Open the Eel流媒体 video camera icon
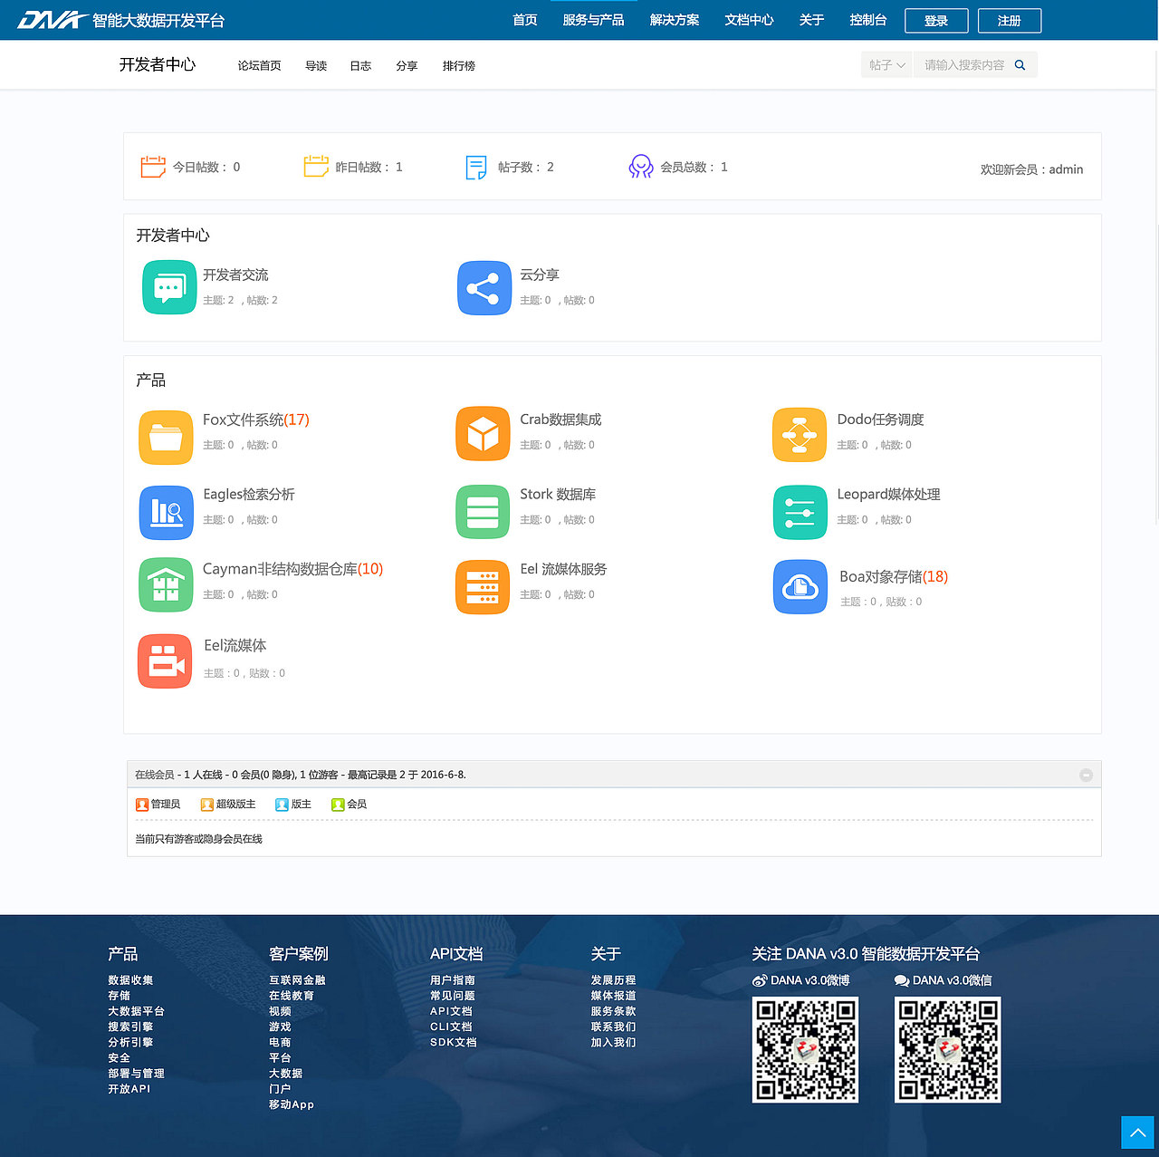Image resolution: width=1159 pixels, height=1157 pixels. coord(165,661)
